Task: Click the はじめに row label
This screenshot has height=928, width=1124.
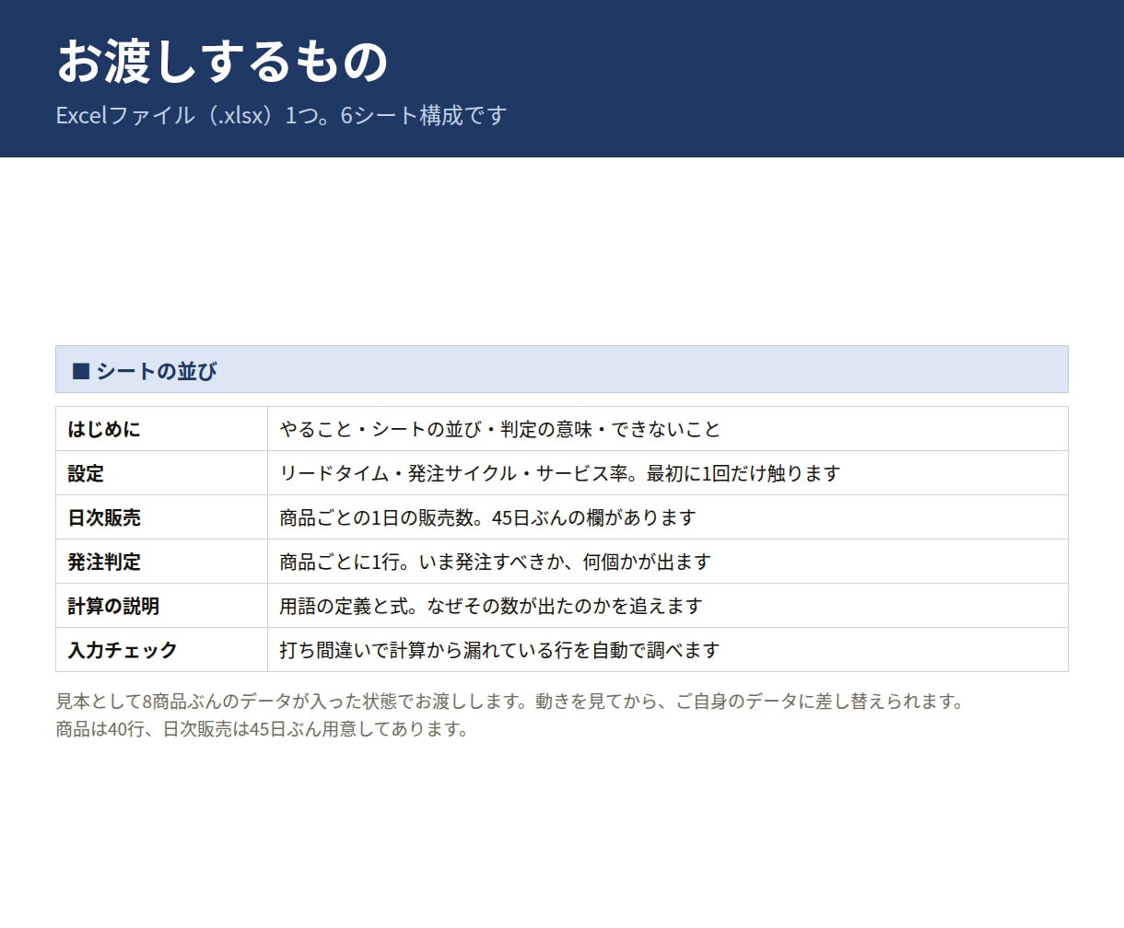Action: 104,430
